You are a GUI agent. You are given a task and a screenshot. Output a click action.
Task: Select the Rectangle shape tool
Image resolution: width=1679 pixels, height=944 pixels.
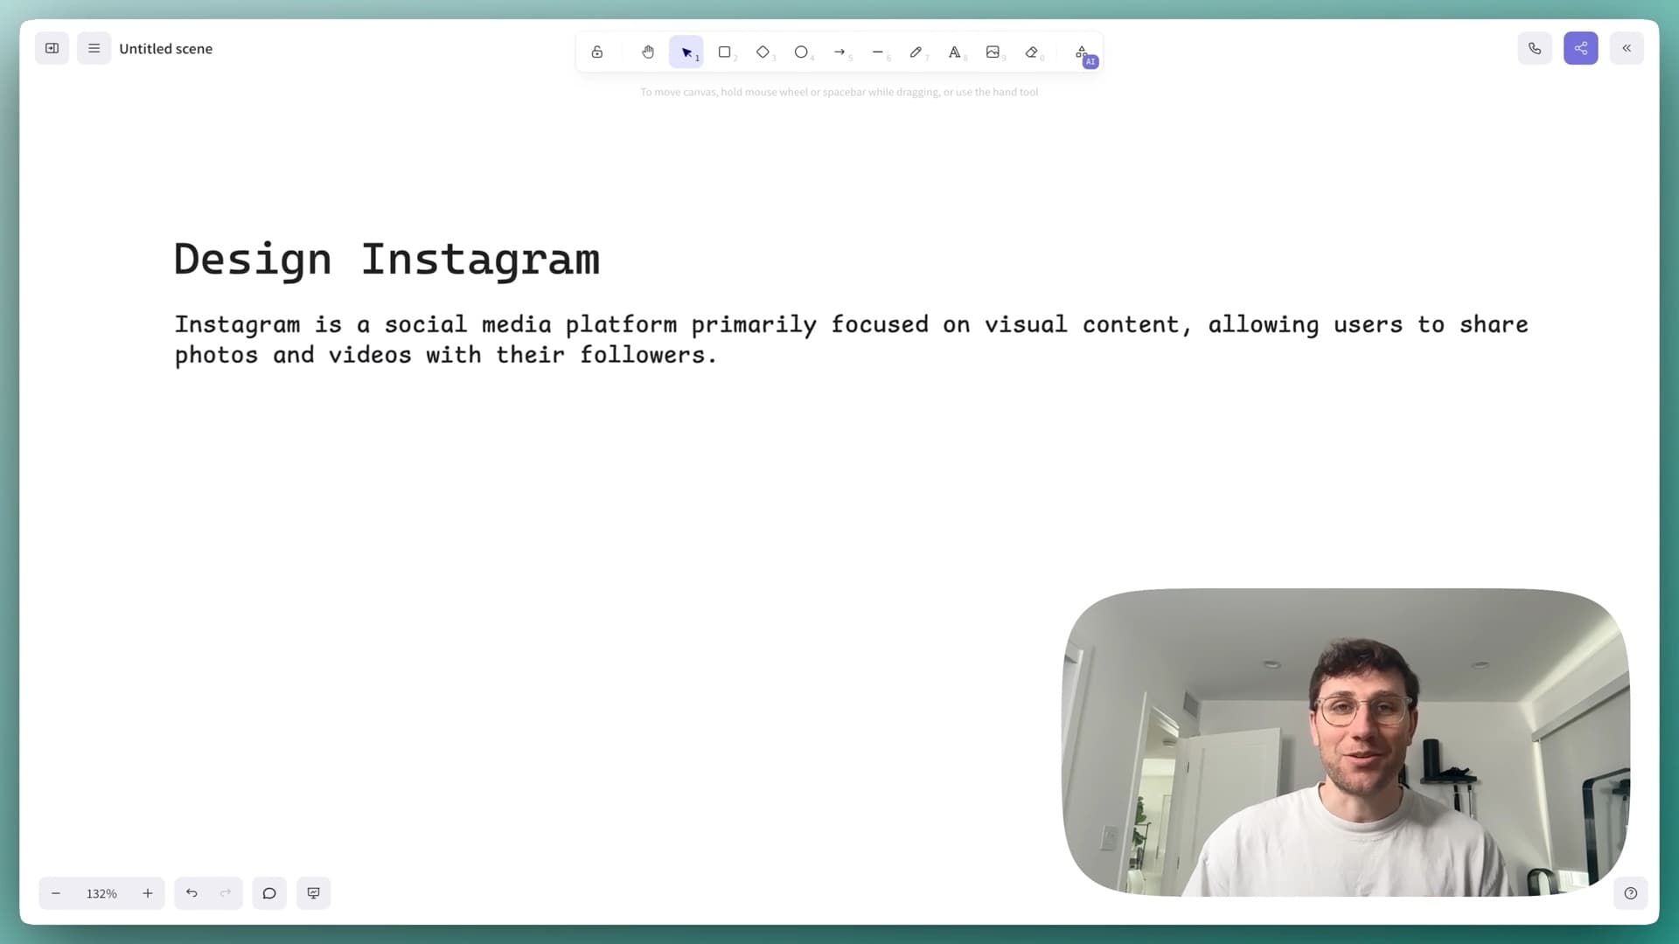725,52
